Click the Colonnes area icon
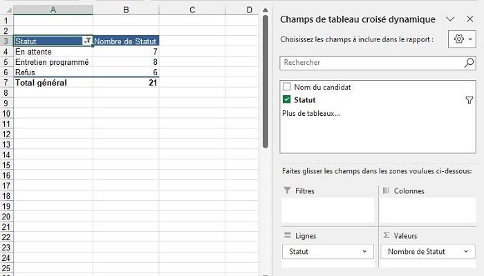 [386, 190]
